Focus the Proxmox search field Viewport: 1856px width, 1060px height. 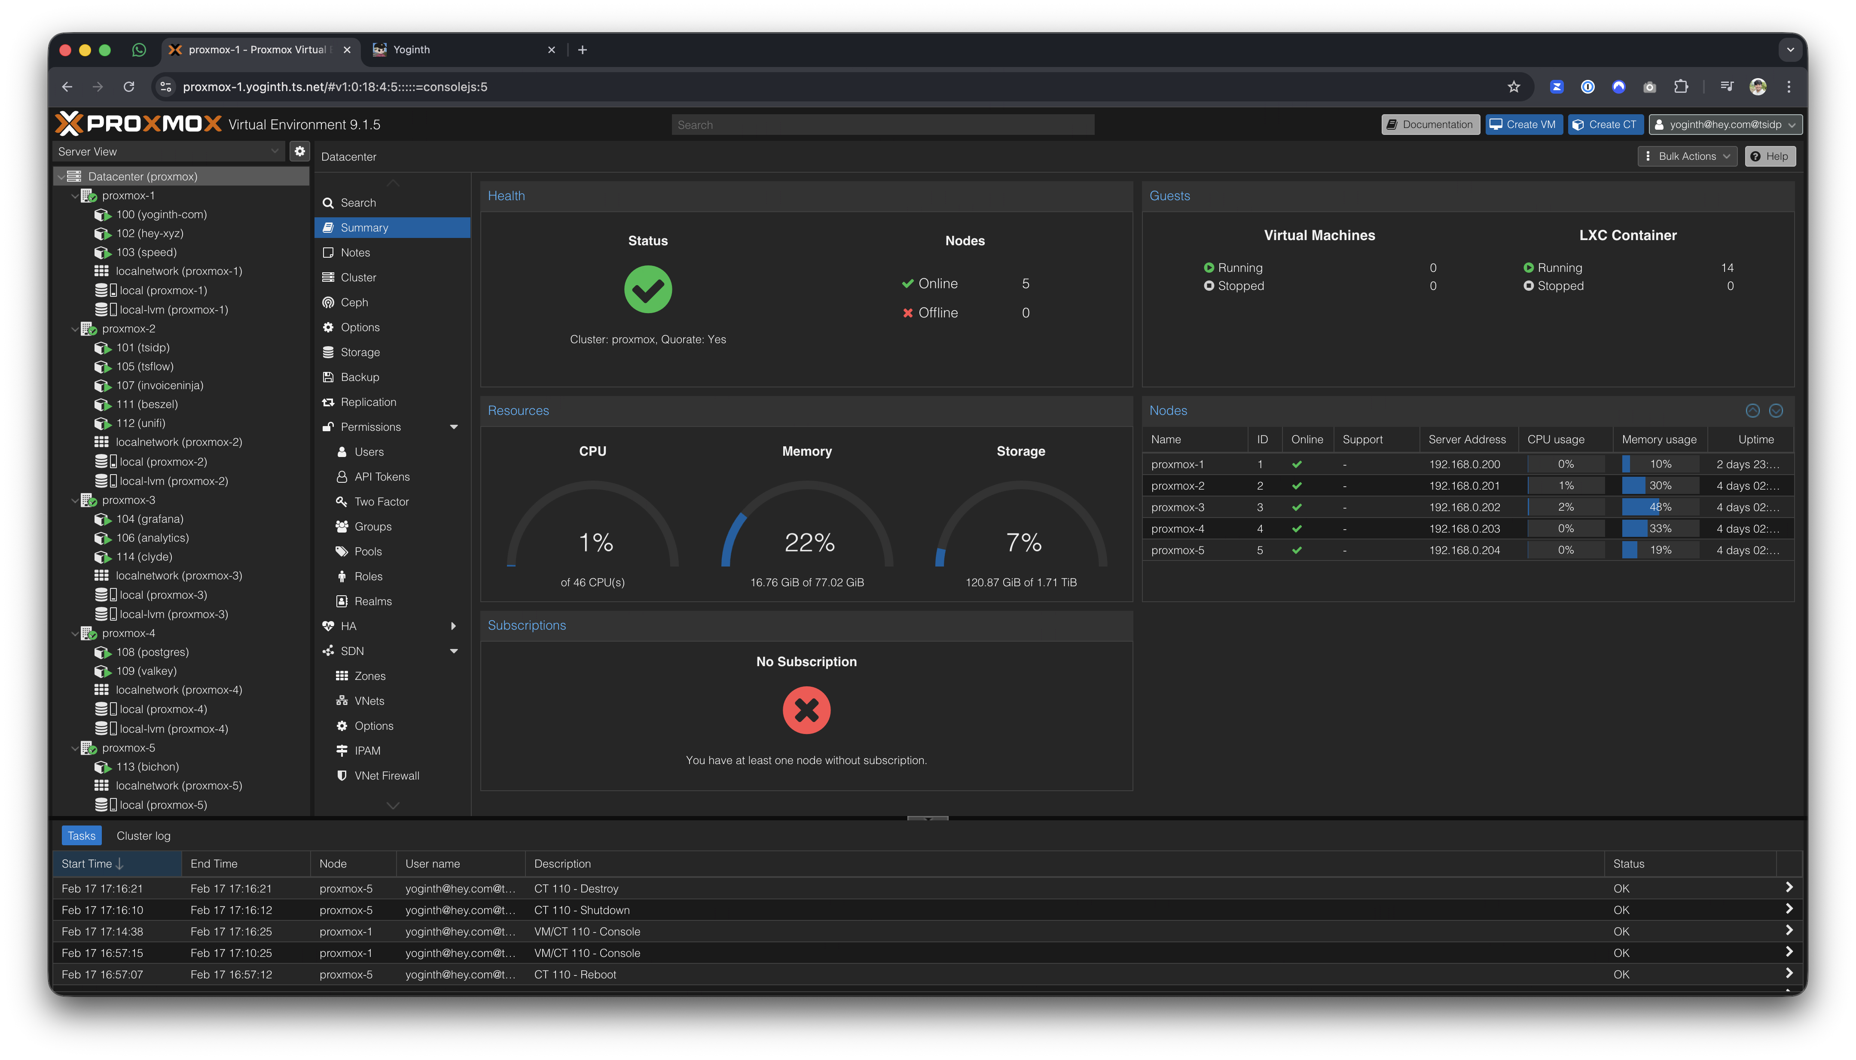tap(882, 125)
